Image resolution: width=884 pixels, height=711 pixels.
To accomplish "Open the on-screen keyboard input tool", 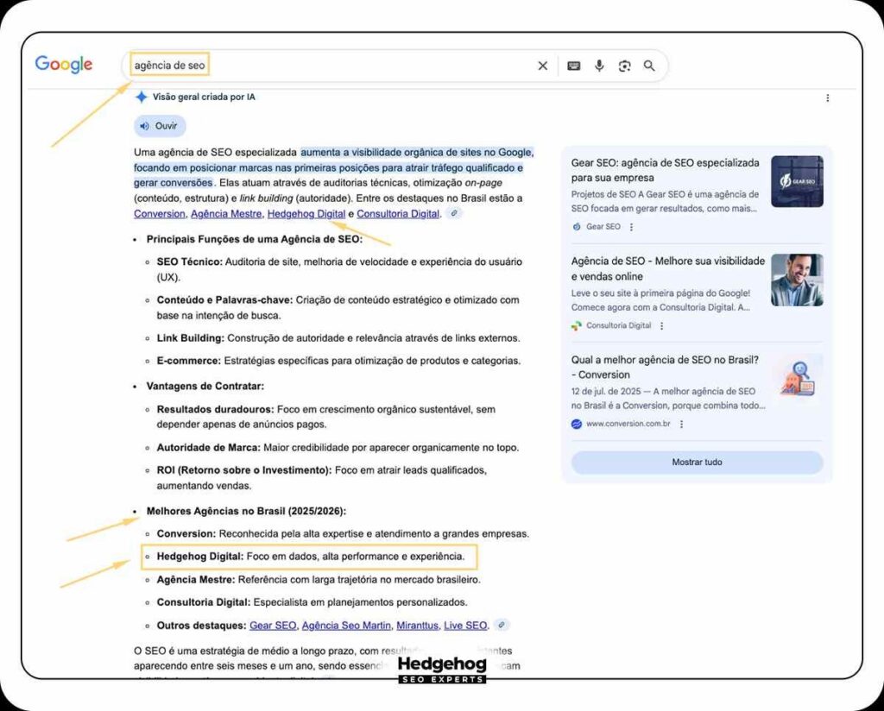I will (573, 66).
